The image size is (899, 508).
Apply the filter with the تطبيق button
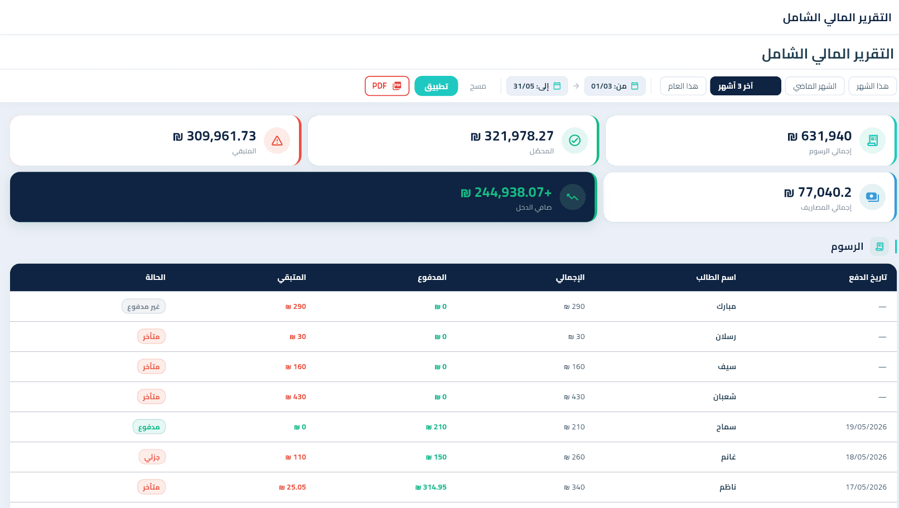(436, 86)
